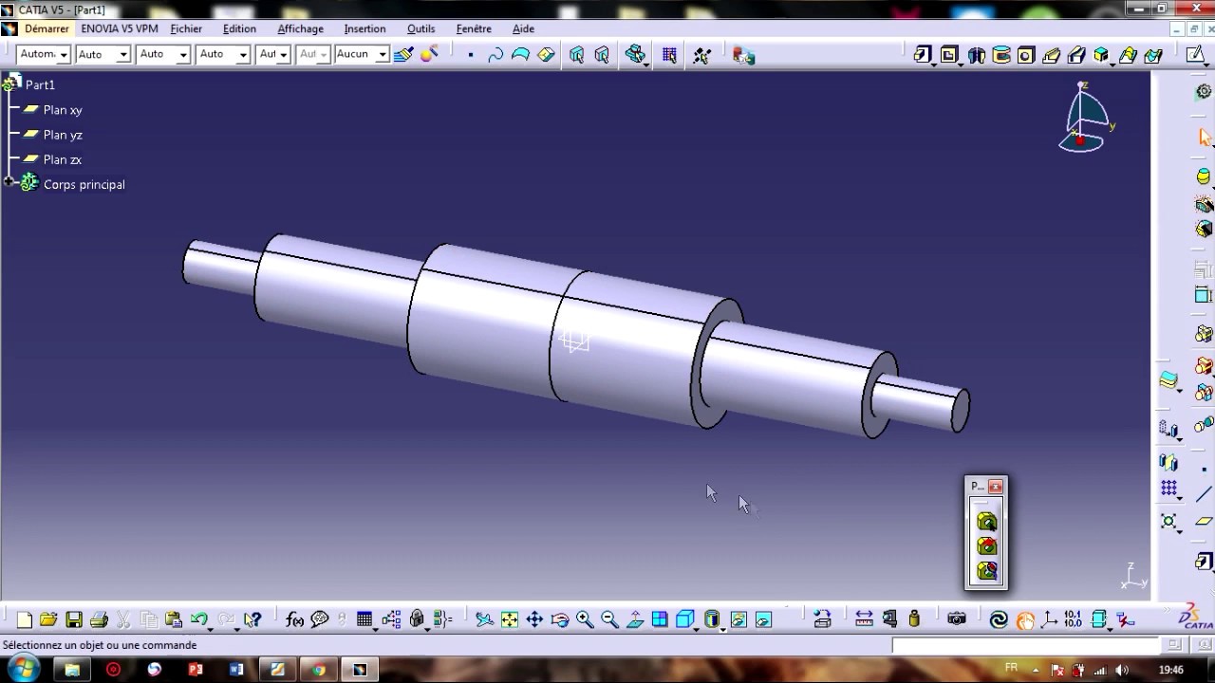Click the Open file folder icon
This screenshot has width=1215, height=683.
[48, 619]
